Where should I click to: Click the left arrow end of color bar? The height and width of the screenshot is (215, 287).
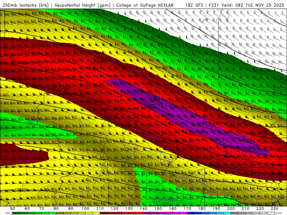(9, 213)
